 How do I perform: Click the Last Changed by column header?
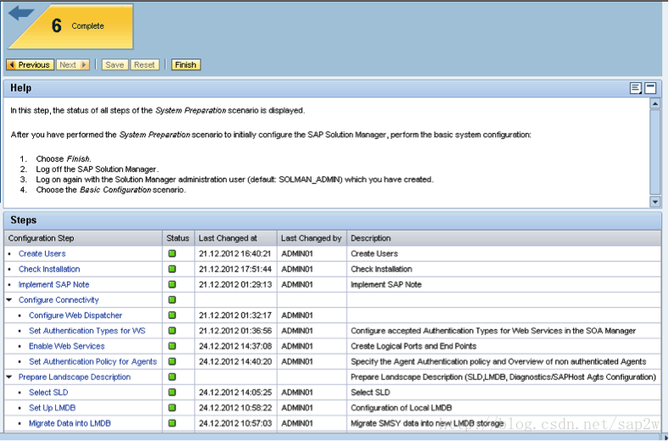click(312, 238)
